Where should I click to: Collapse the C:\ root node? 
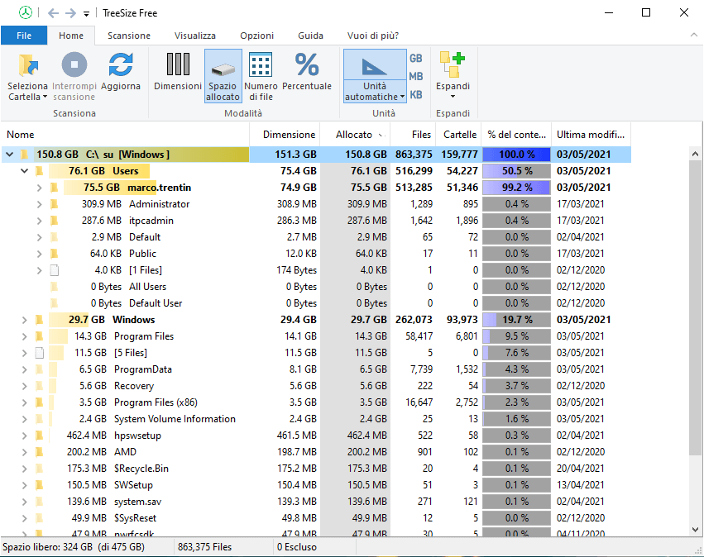click(9, 155)
